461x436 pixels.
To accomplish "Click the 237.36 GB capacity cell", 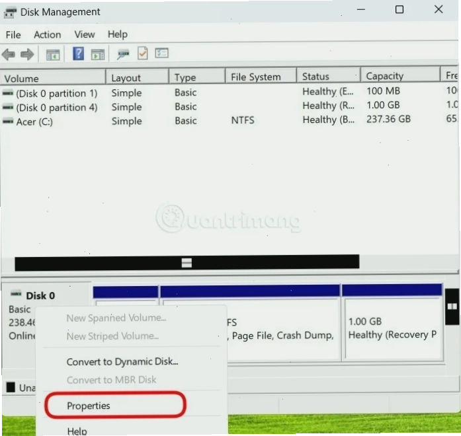I will click(388, 119).
